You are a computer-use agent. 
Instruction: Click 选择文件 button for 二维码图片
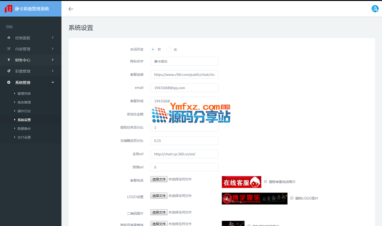(159, 212)
